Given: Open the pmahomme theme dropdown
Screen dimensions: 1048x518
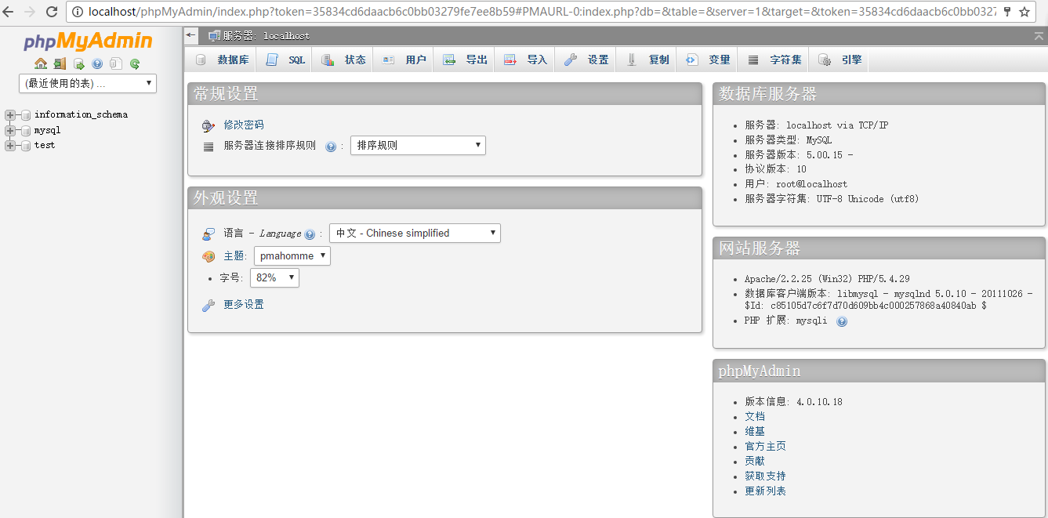Looking at the screenshot, I should click(x=292, y=255).
